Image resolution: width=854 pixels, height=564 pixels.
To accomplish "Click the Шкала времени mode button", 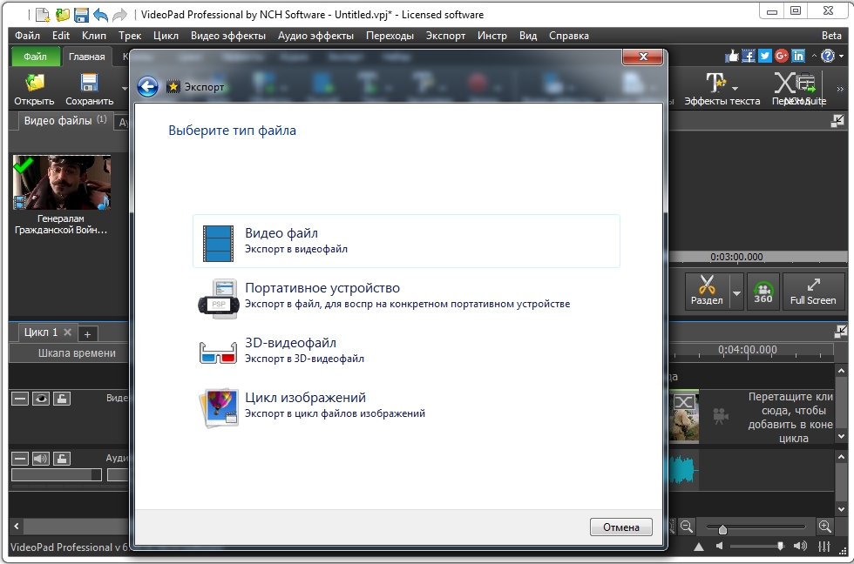I will 77,353.
